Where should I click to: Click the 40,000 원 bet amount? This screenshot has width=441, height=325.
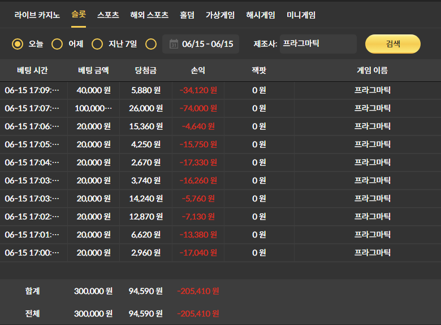93,90
